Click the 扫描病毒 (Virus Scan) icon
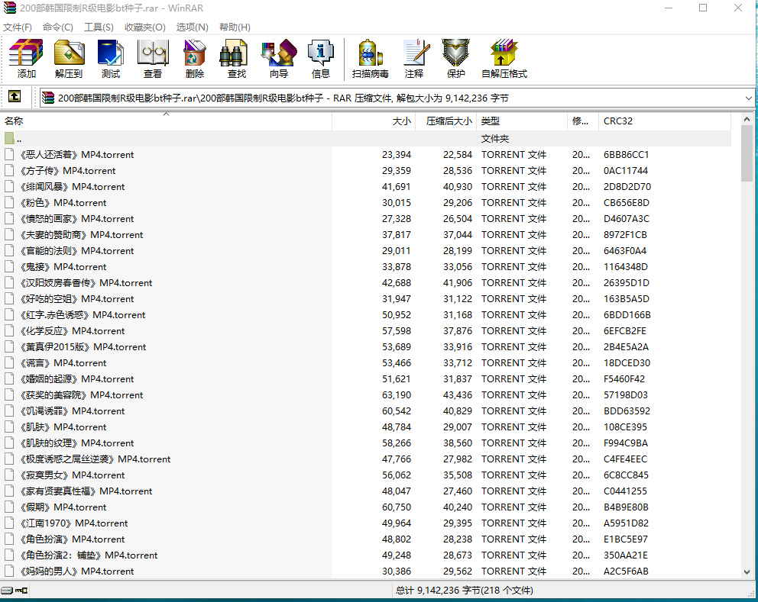 371,59
